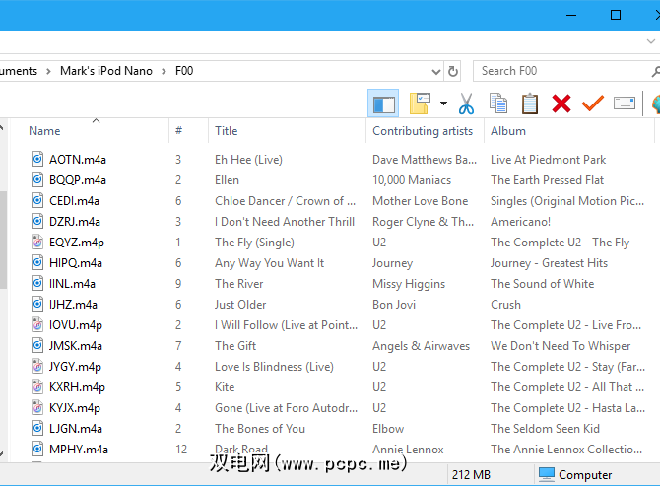
Task: Select file icon of KXRH.m4p
Action: tap(37, 386)
